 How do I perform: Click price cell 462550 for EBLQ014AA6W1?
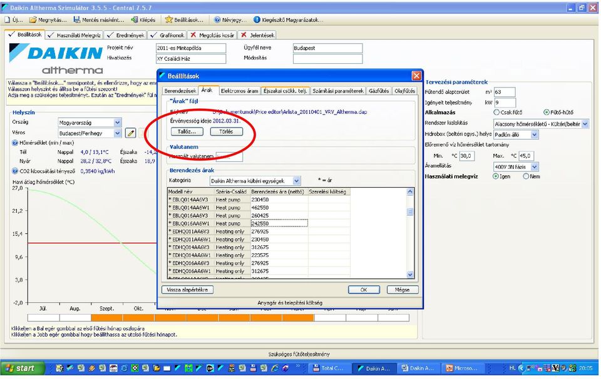(x=279, y=208)
